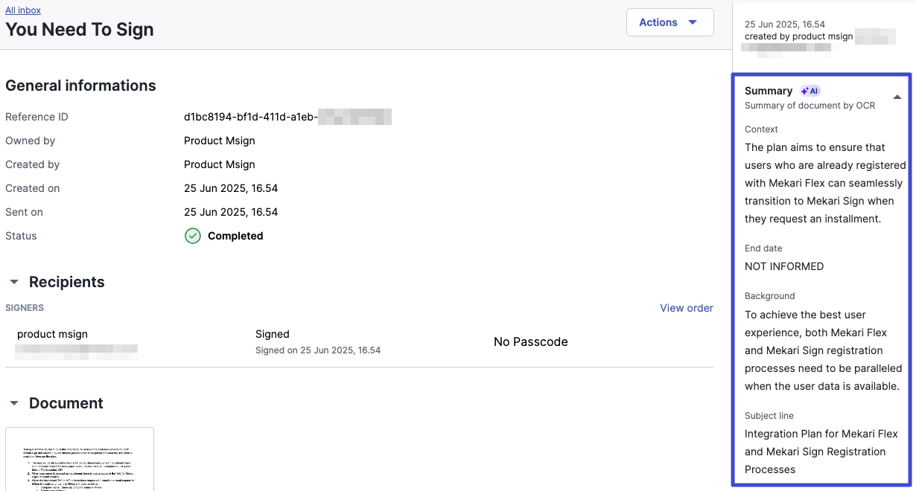Click the Signed status of the recipient
916x491 pixels.
(273, 334)
